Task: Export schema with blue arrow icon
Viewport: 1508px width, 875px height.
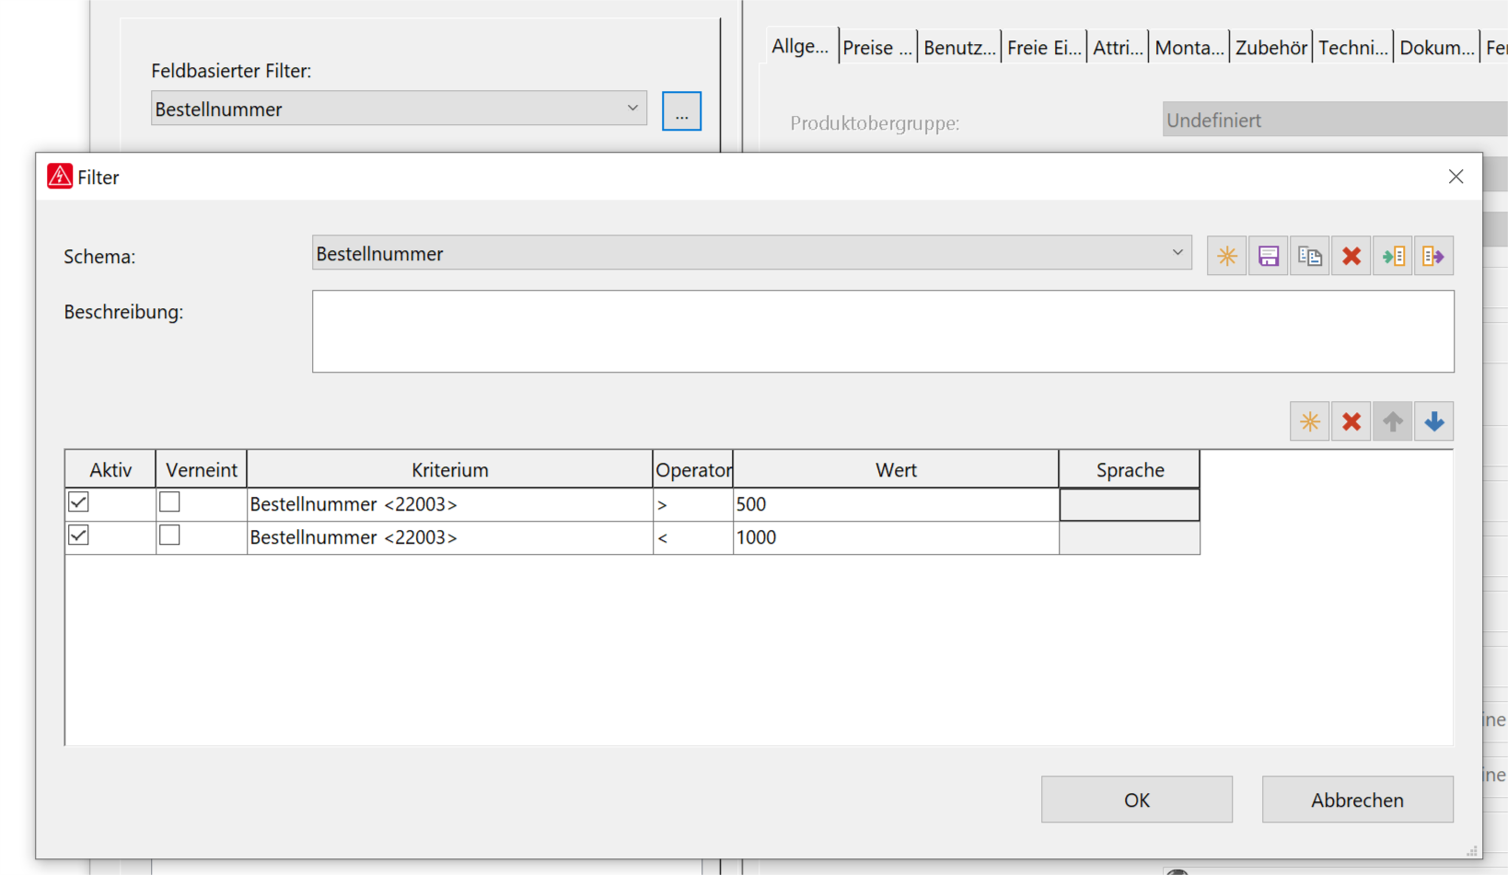Action: pos(1433,256)
